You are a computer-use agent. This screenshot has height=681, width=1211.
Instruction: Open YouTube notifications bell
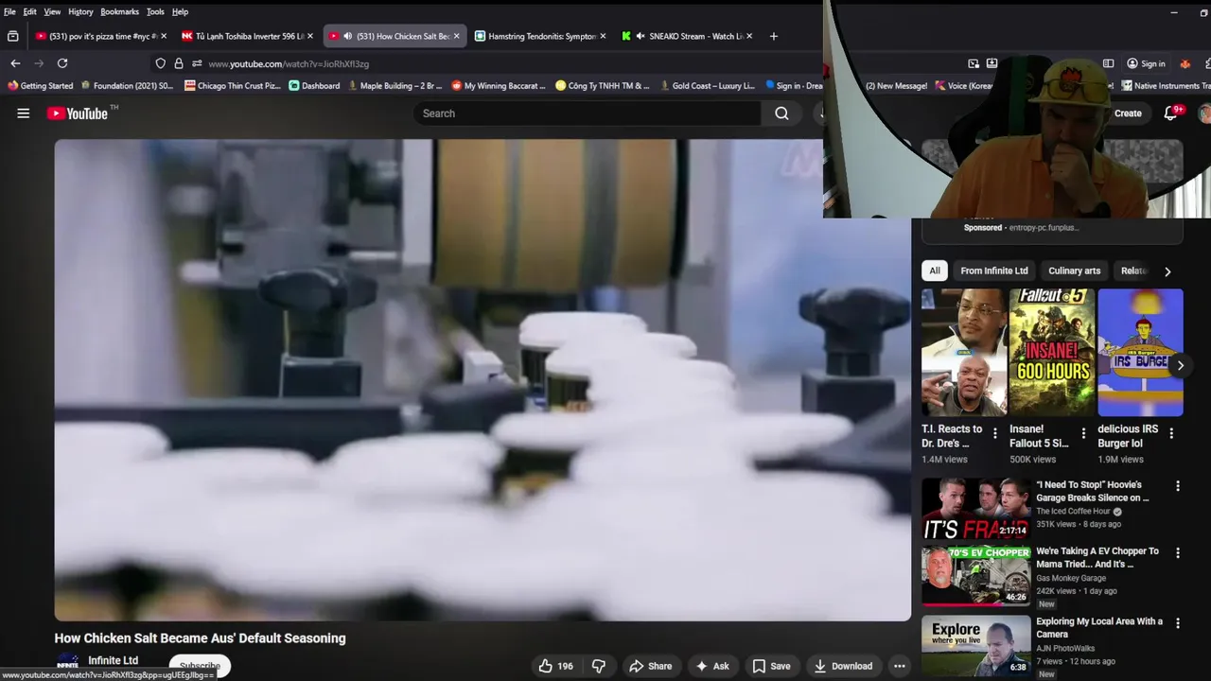click(1171, 113)
